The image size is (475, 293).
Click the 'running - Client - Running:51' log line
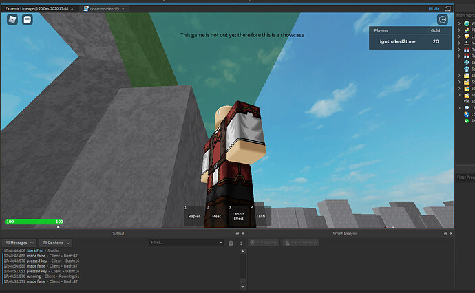[41, 276]
